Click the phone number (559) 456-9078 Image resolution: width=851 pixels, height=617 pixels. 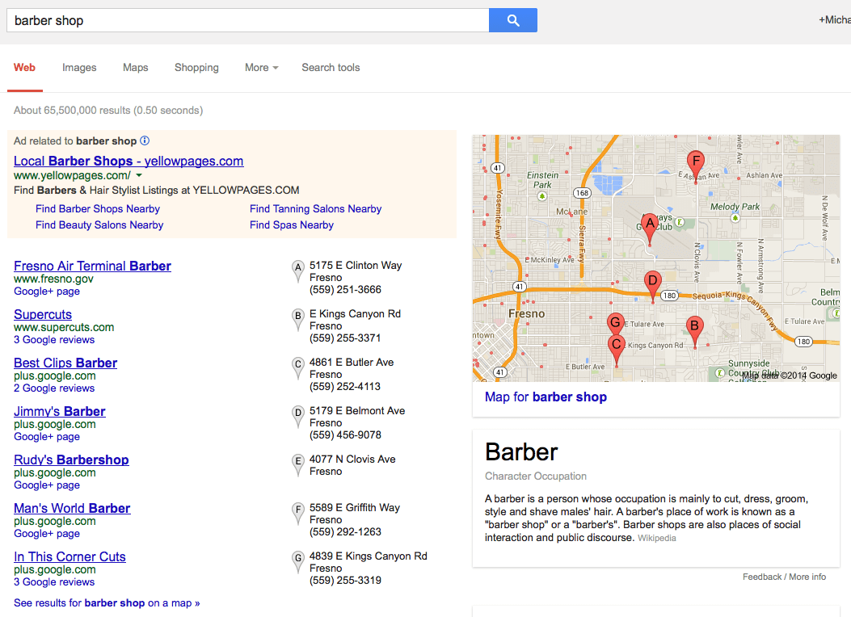(345, 434)
